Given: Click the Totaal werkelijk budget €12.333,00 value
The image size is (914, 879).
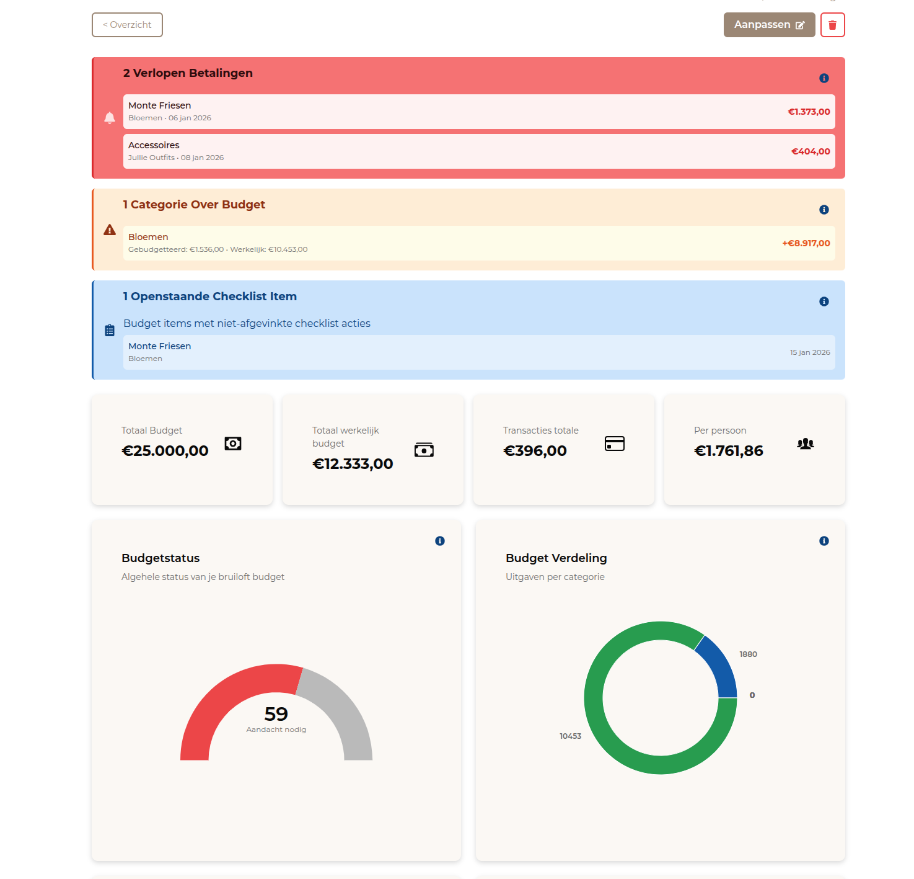Looking at the screenshot, I should (x=353, y=464).
